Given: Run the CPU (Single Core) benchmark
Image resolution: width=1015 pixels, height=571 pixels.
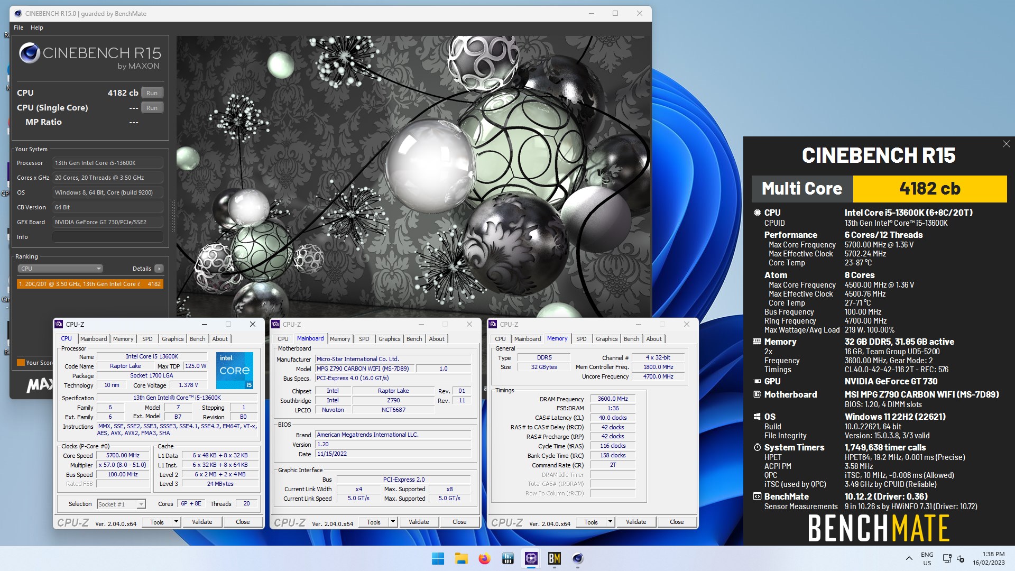Looking at the screenshot, I should point(152,108).
